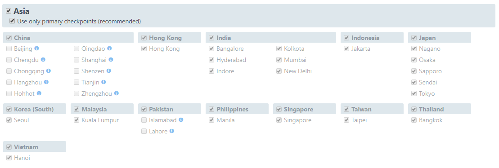This screenshot has height=168, width=499.
Task: Uncheck the Asia region checkbox
Action: click(9, 11)
